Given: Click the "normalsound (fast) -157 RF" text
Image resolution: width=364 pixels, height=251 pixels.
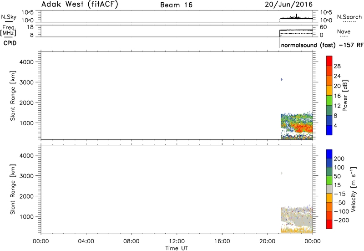Looking at the screenshot, I should 322,45.
